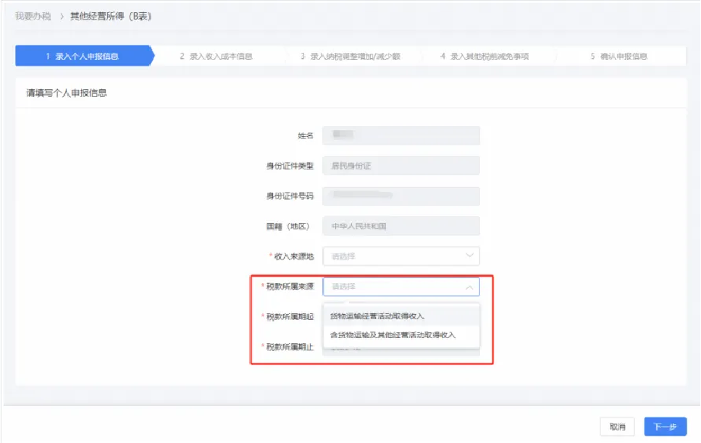
Task: Click the 姓名 input field
Action: coord(402,135)
